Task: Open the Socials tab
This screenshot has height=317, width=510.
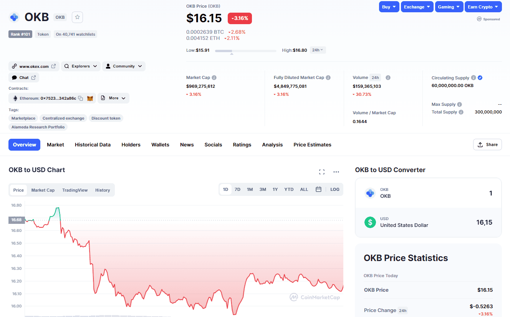Action: click(x=213, y=145)
